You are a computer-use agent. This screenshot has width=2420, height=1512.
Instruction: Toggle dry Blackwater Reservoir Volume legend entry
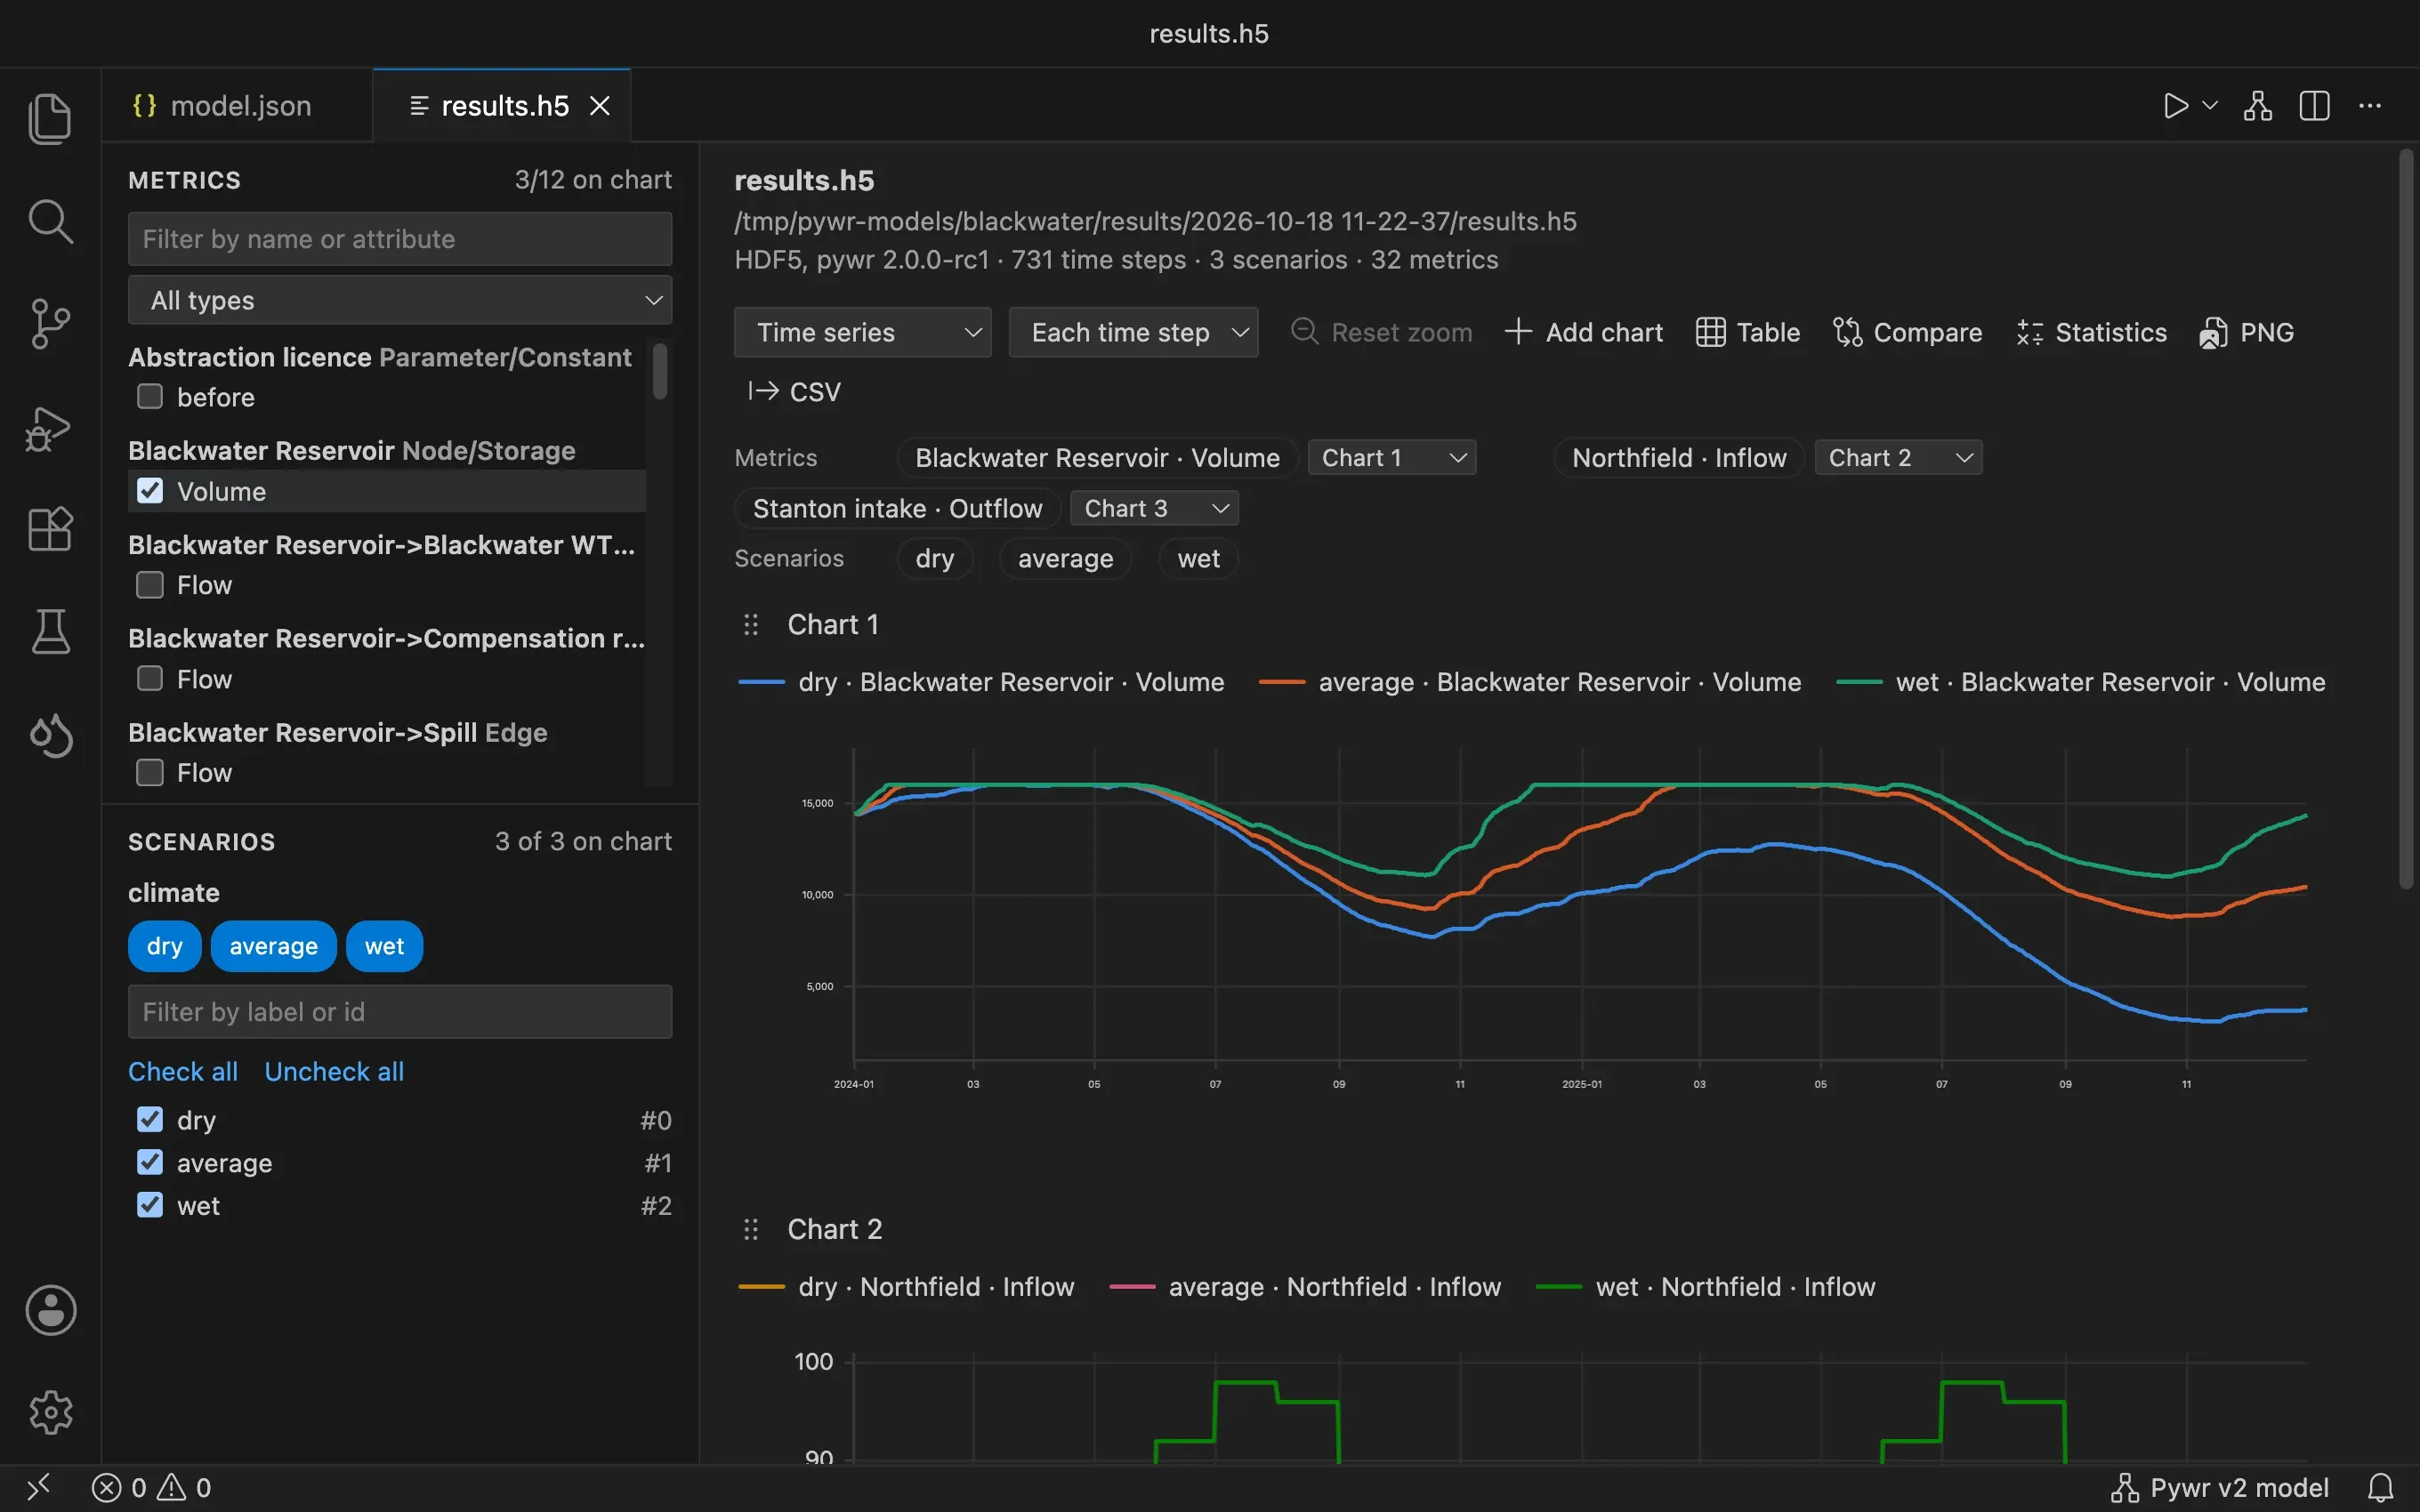tap(981, 682)
